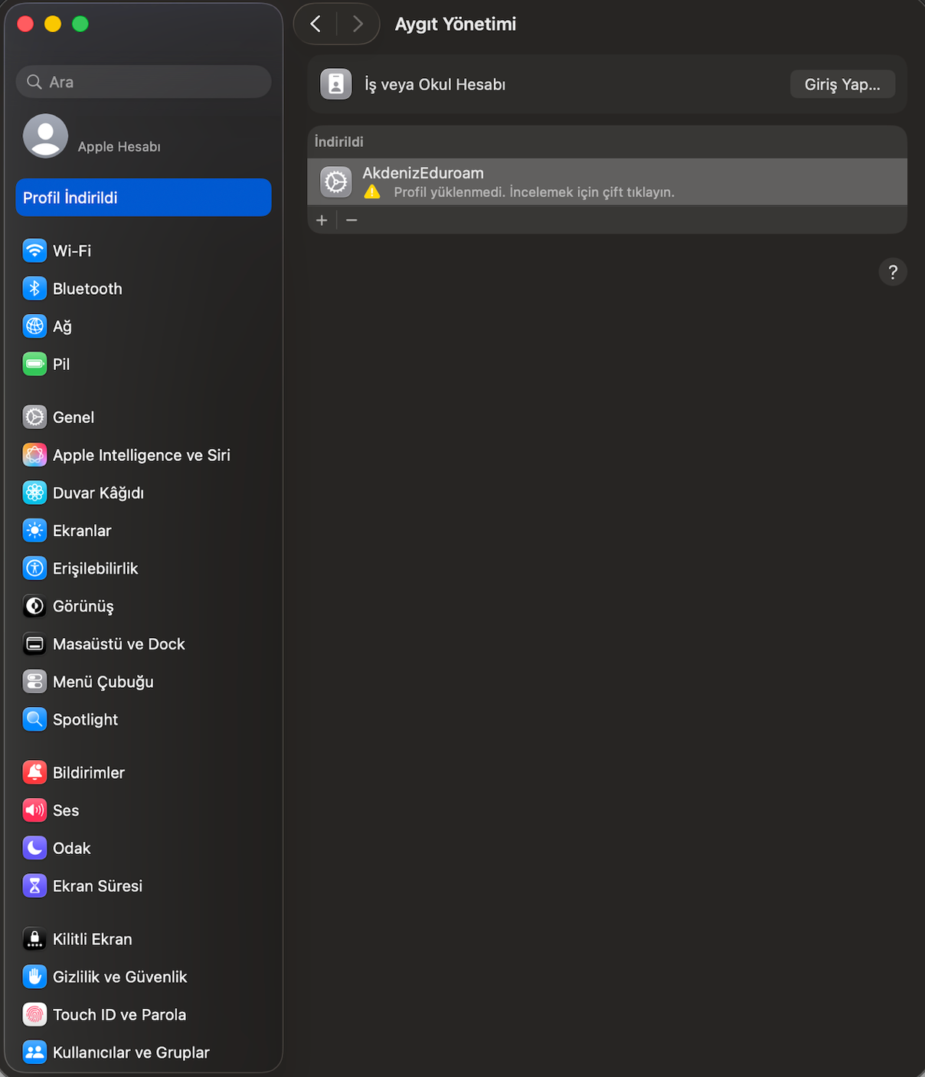
Task: Click Giriş Yap for work or school account
Action: (842, 84)
